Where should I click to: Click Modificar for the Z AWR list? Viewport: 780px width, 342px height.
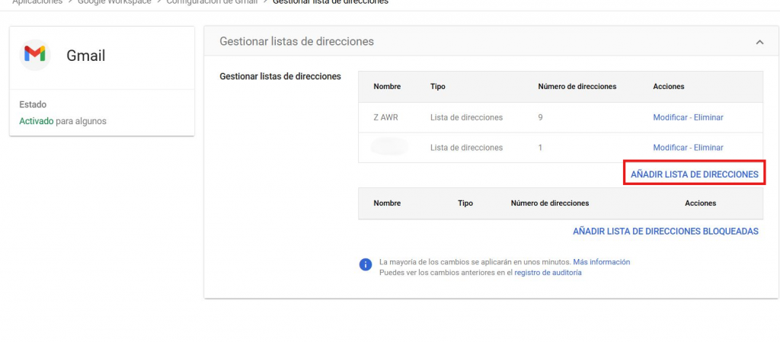(670, 117)
